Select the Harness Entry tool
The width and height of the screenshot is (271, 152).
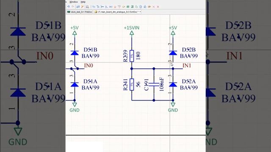[145, 7]
